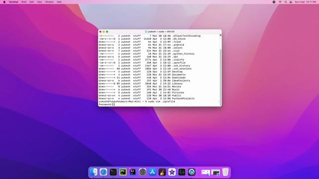Click the 2848 size value for Library
Image resolution: width=319 pixels, height=179 pixels.
148,84
